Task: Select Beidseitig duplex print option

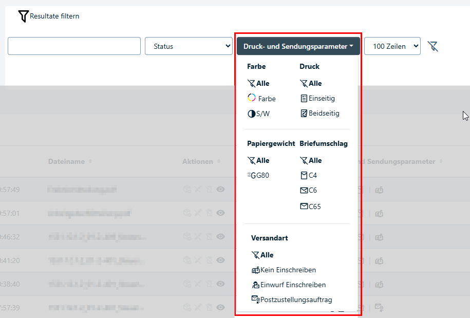Action: pos(319,113)
